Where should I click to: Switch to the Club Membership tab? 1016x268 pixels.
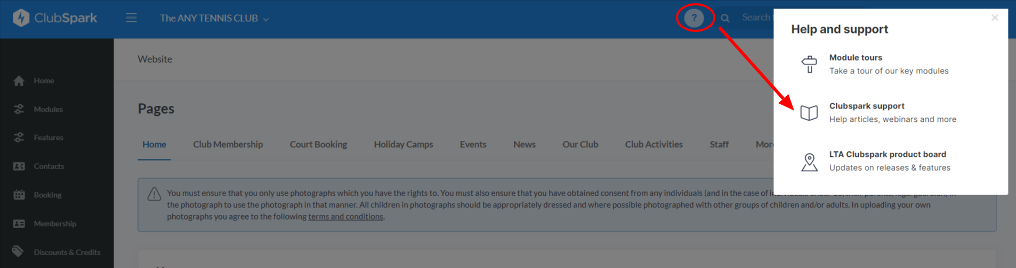(228, 145)
